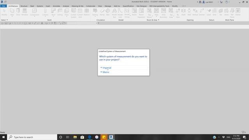Select the Ceiling tool
Viewport: 249px width, 140px height.
pyautogui.click(x=60, y=12)
